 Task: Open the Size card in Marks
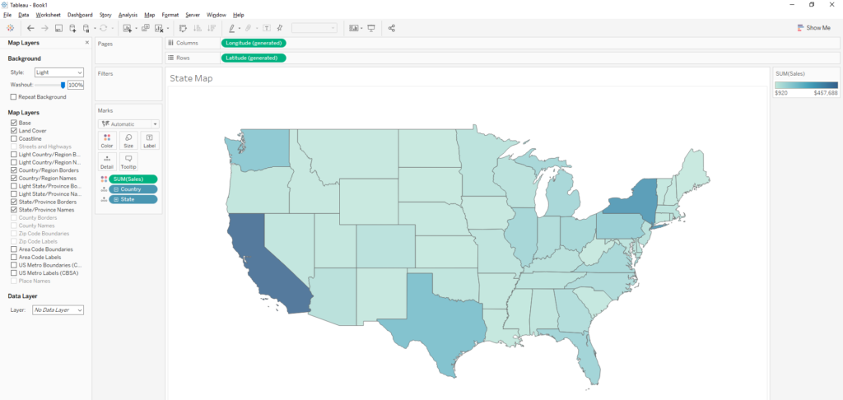click(128, 141)
